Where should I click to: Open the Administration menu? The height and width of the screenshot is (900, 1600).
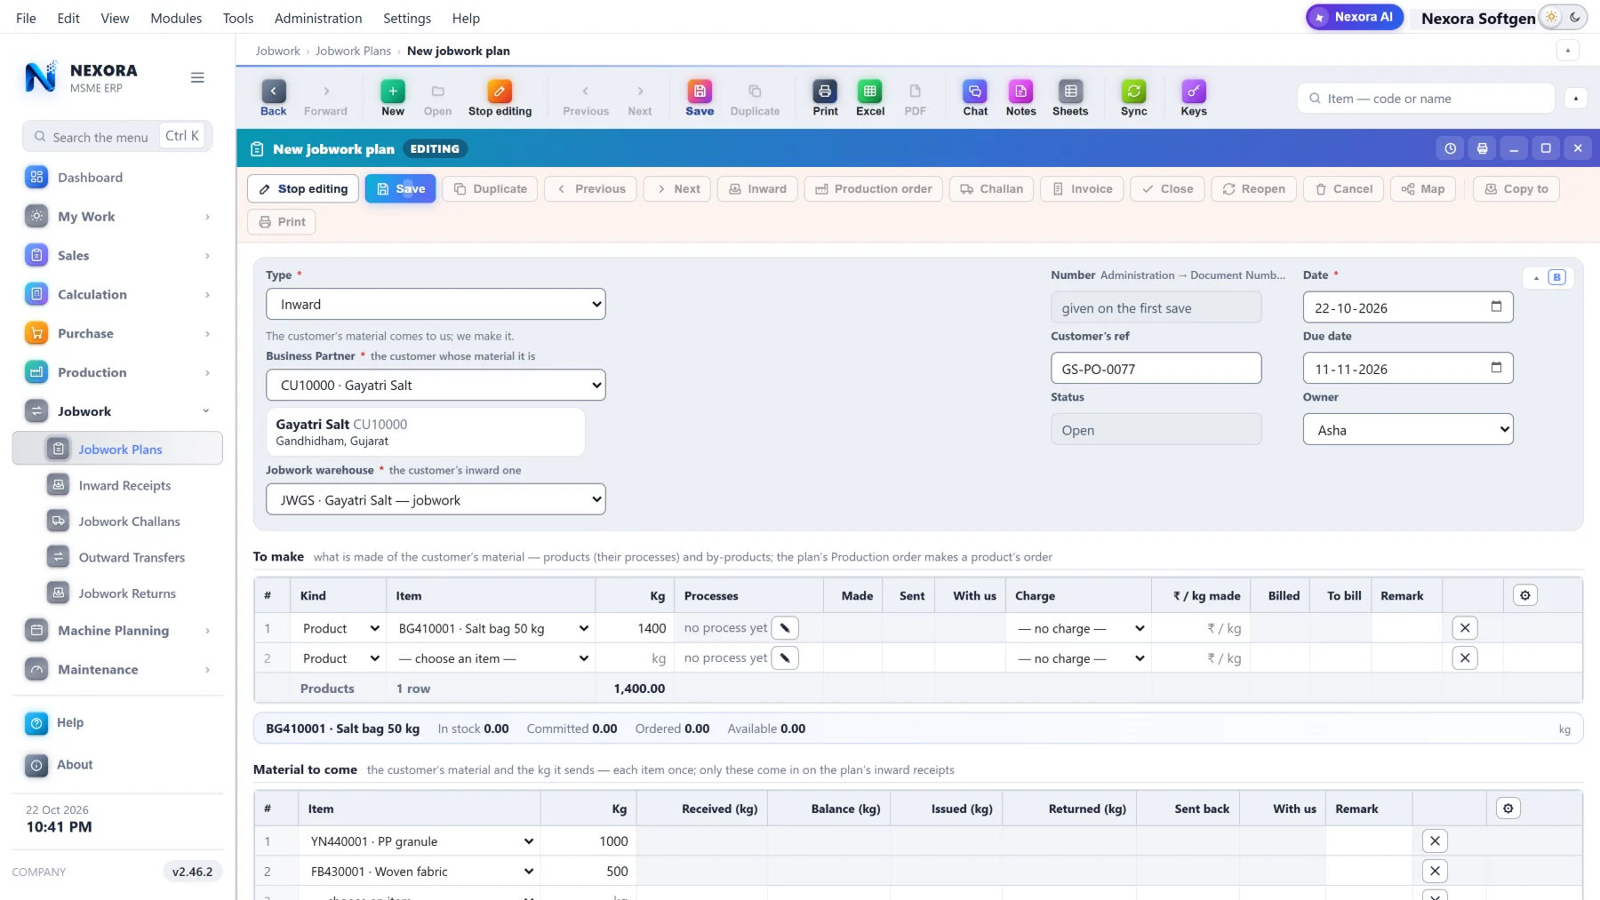click(x=318, y=18)
